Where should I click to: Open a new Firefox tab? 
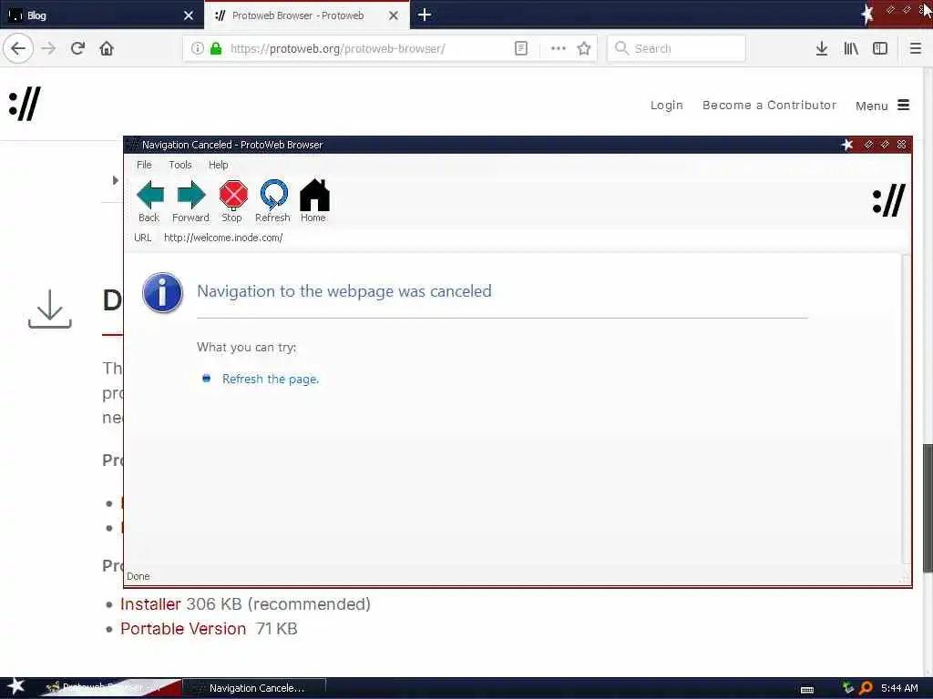(425, 15)
